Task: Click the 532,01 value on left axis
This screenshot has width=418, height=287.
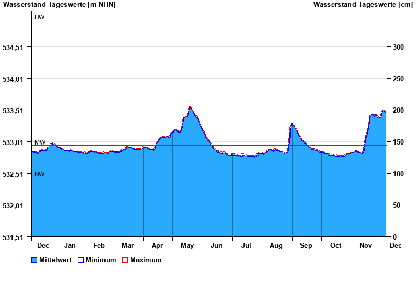Action: (13, 206)
